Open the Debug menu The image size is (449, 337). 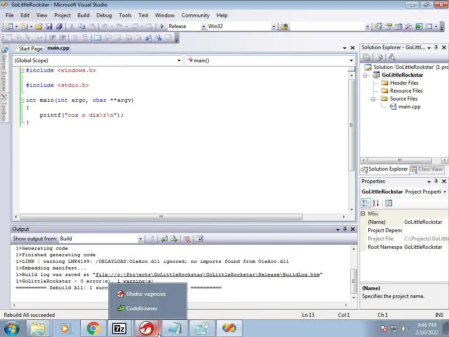tap(104, 15)
